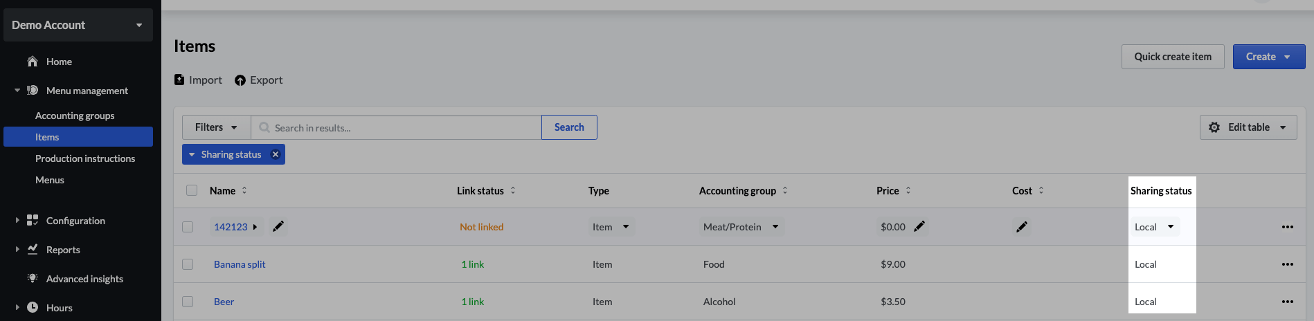Check the box for Banana split
Viewport: 1314px width, 321px height.
(x=188, y=264)
